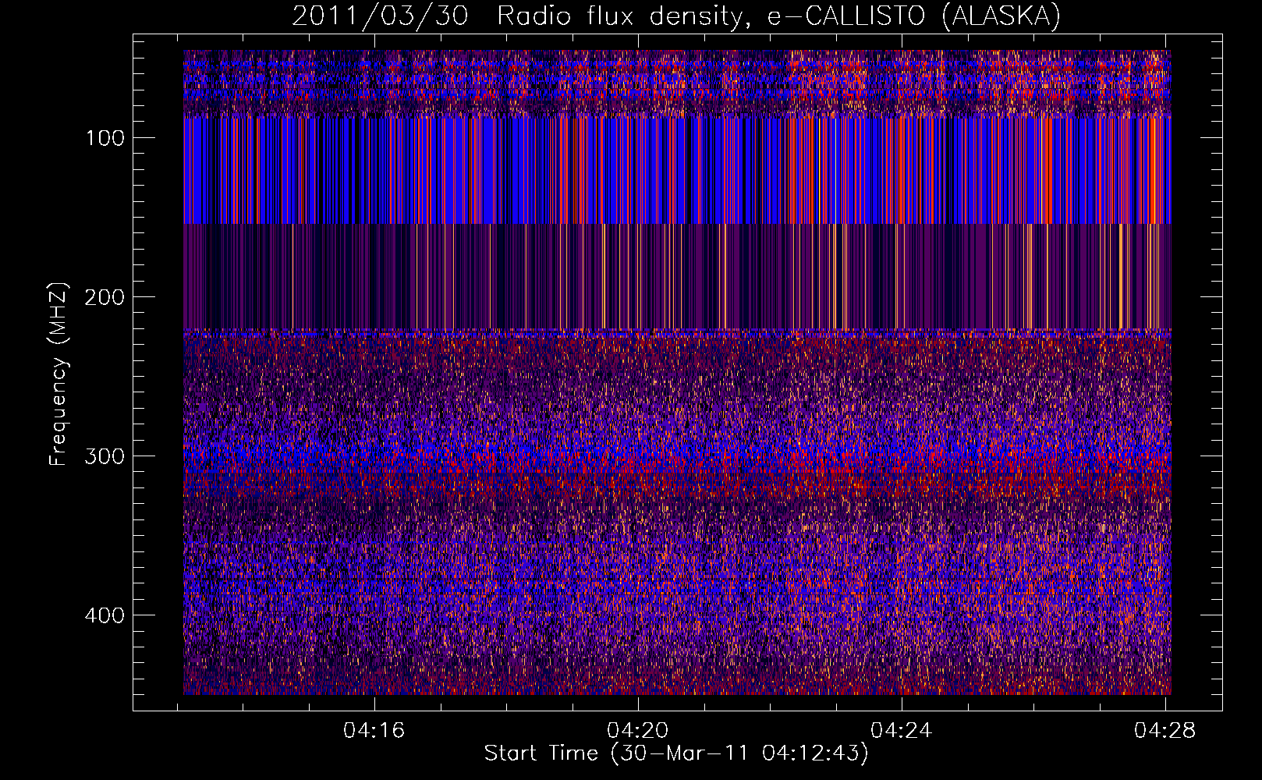Click the plot title '2011/03/30 Radio flux density'
The width and height of the screenshot is (1262, 780).
pyautogui.click(x=676, y=16)
